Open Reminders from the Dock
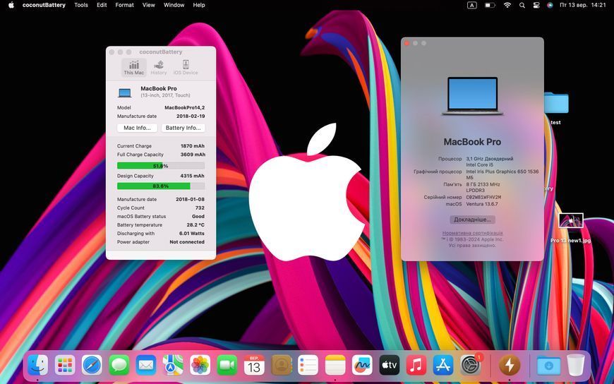This screenshot has width=614, height=384. tap(308, 365)
